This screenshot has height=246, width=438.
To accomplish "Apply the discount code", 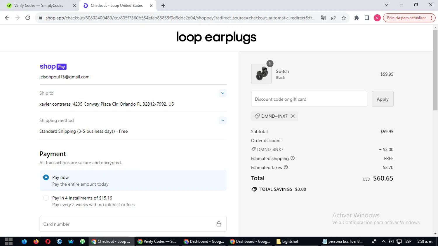I will pyautogui.click(x=383, y=99).
